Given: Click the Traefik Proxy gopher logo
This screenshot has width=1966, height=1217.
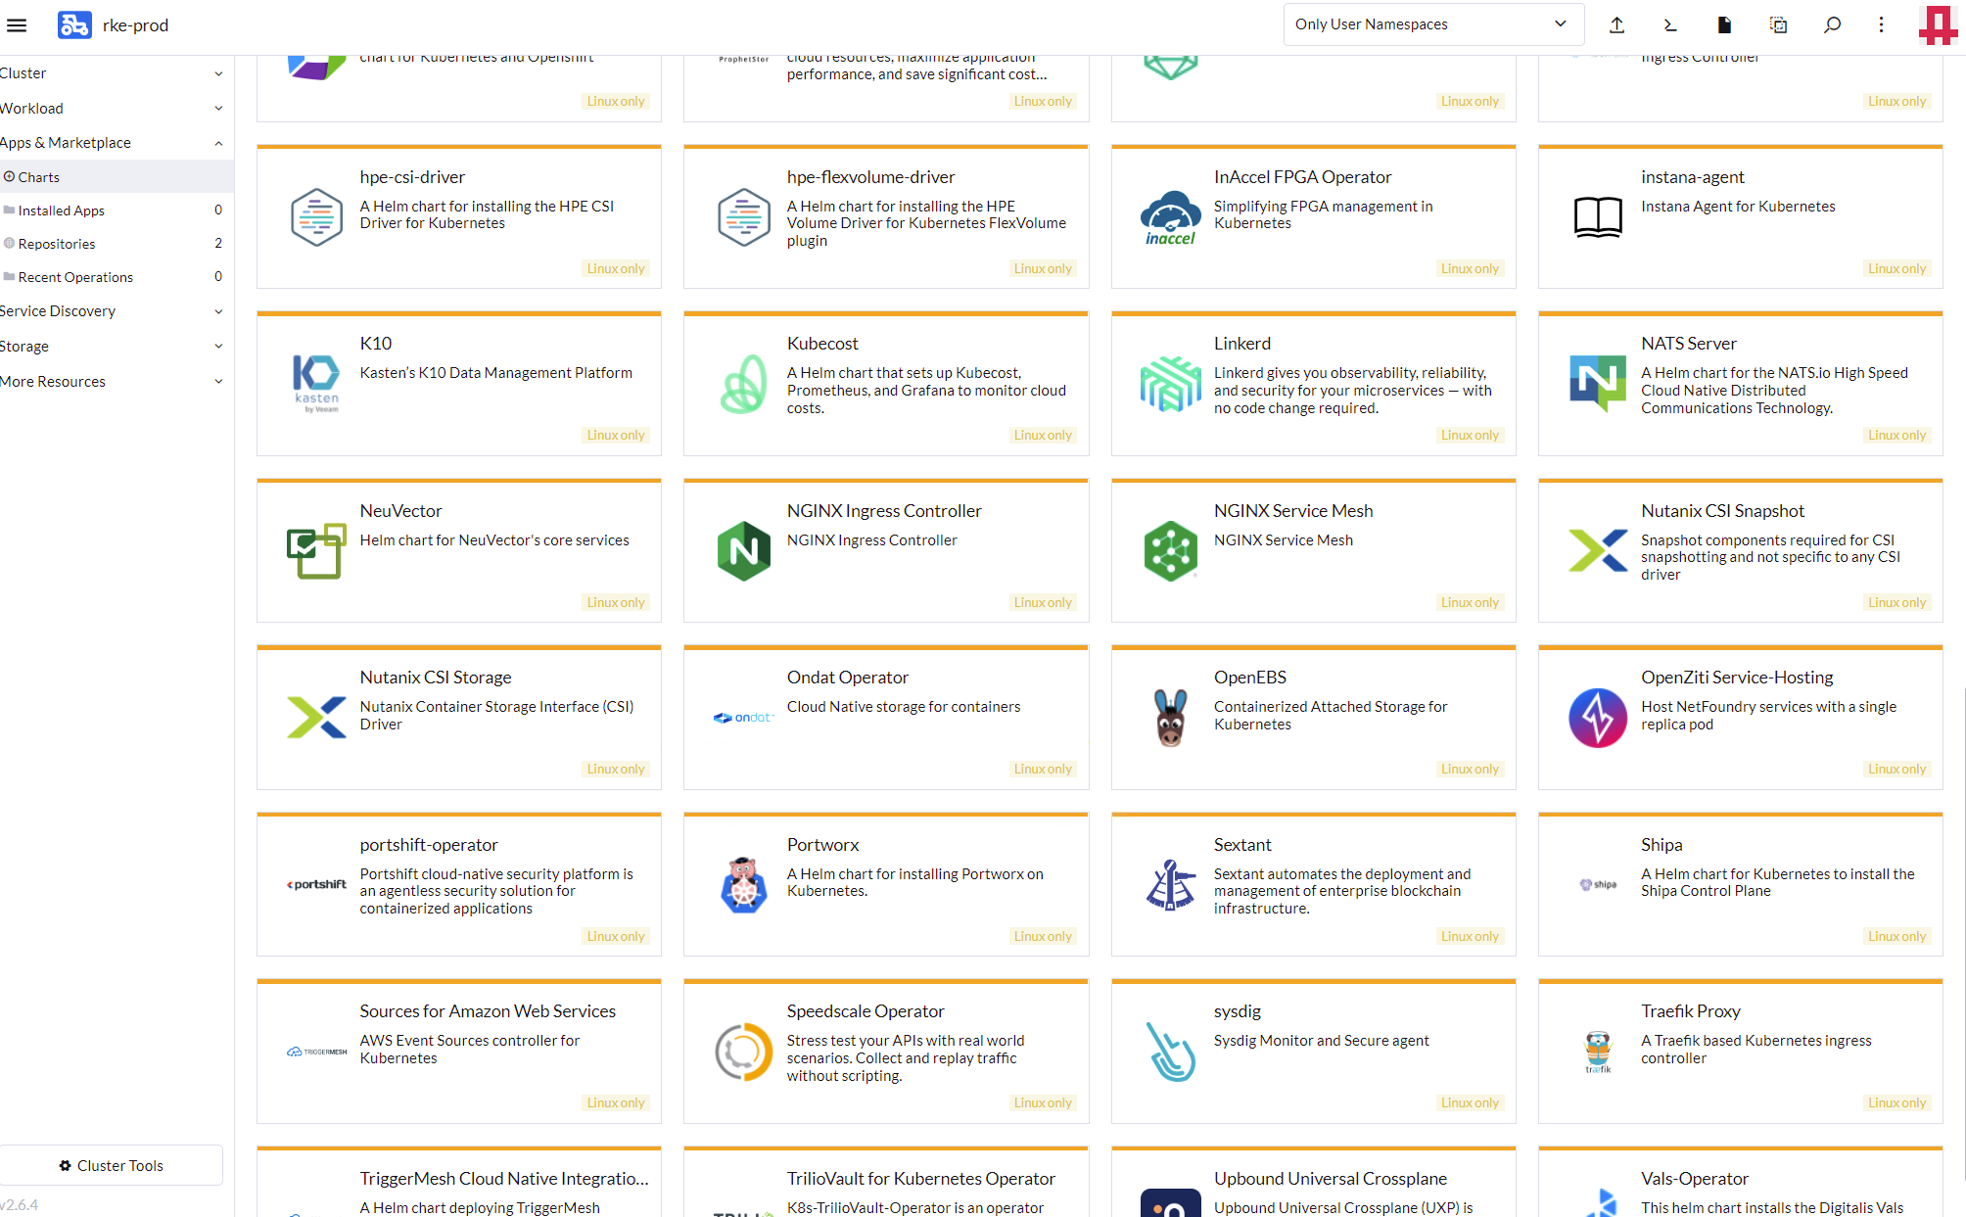Looking at the screenshot, I should point(1598,1052).
